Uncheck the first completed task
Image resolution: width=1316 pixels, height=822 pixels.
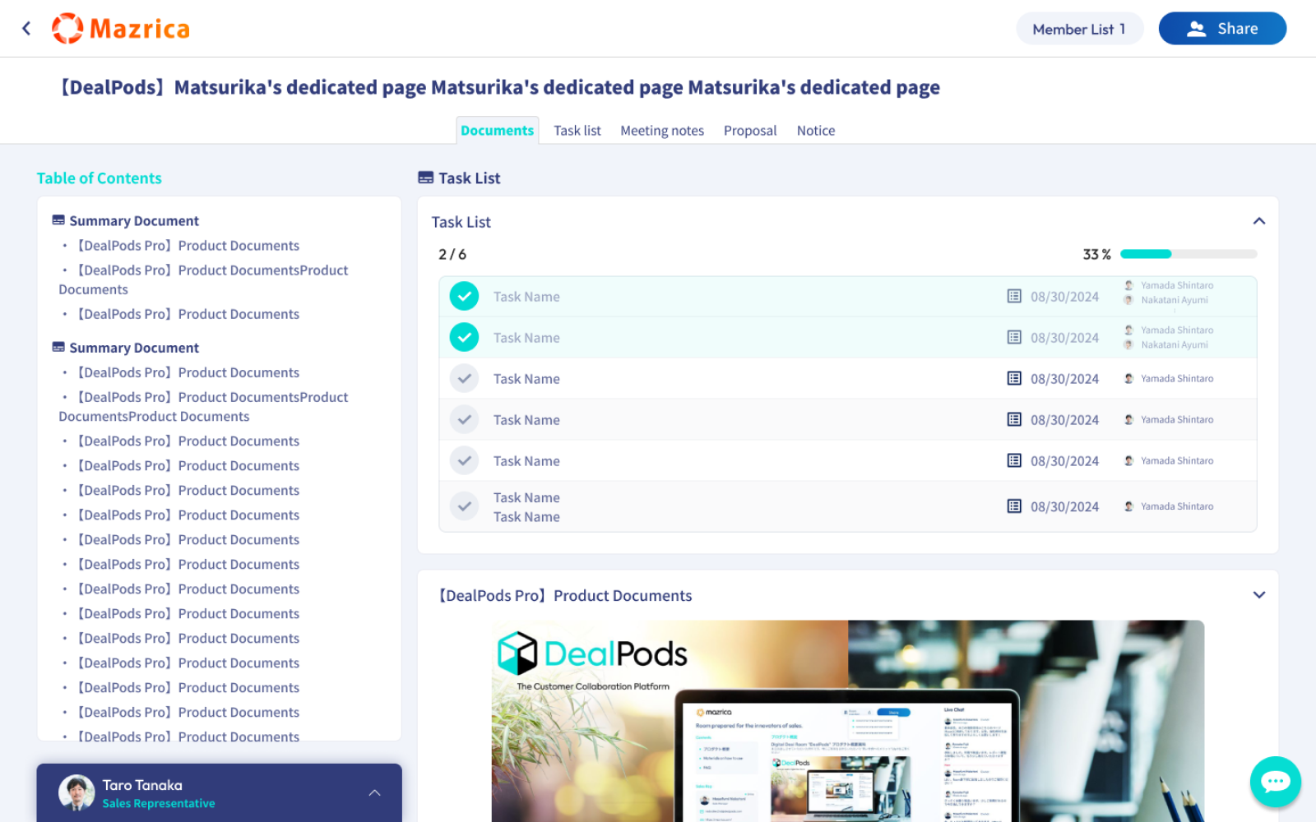pyautogui.click(x=464, y=296)
